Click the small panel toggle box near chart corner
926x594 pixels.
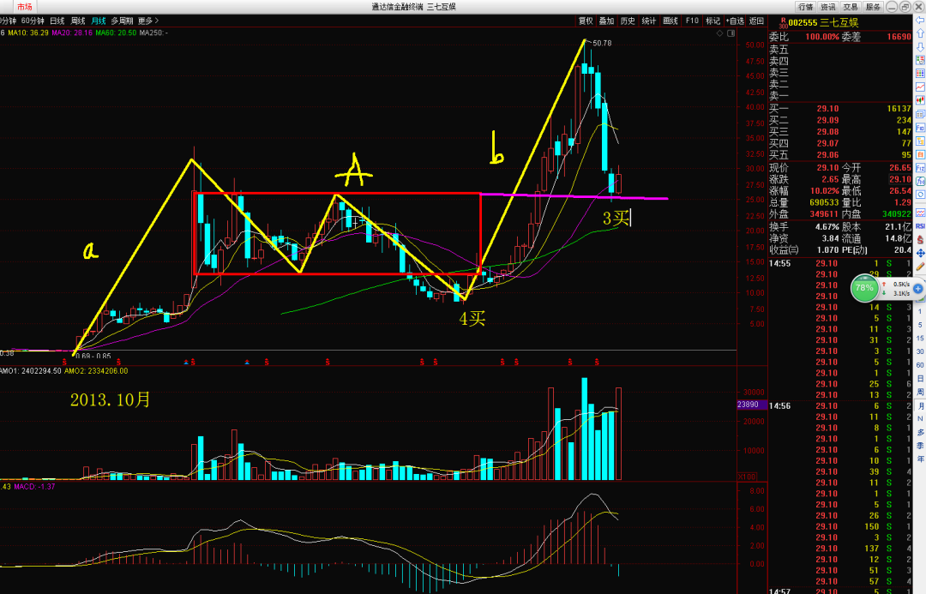731,33
